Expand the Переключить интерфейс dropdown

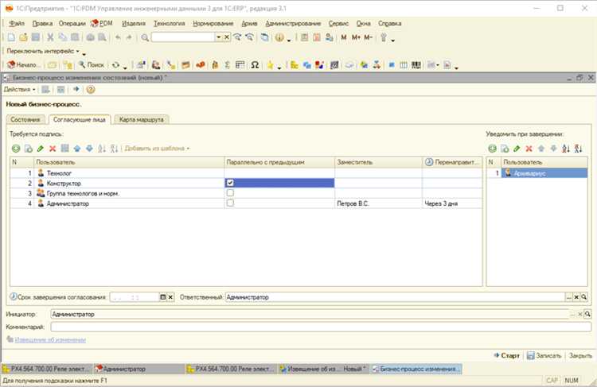pos(44,51)
